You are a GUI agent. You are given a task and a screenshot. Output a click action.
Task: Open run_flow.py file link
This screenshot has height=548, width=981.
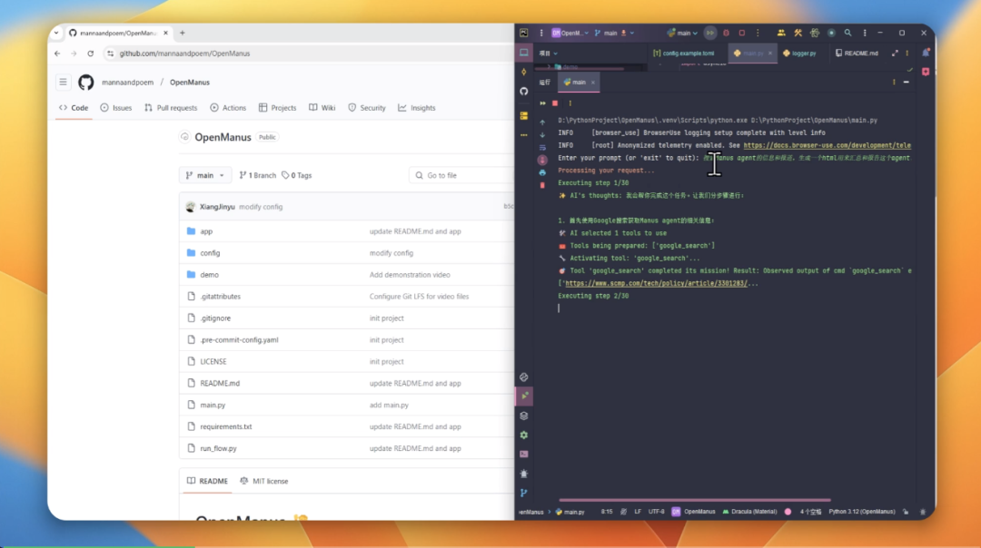218,448
